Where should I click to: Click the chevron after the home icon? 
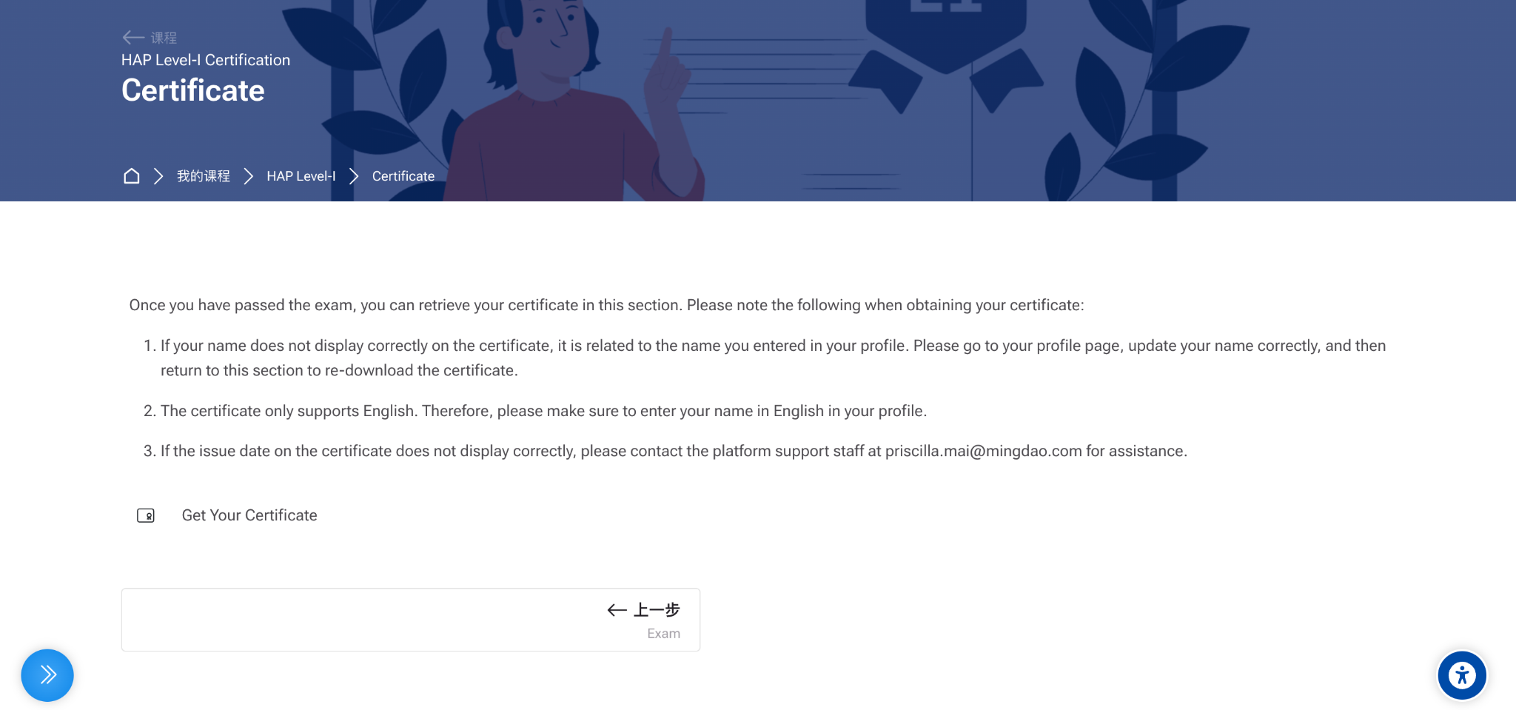(158, 176)
